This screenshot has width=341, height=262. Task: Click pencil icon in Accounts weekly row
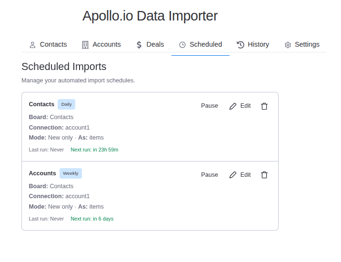(233, 175)
